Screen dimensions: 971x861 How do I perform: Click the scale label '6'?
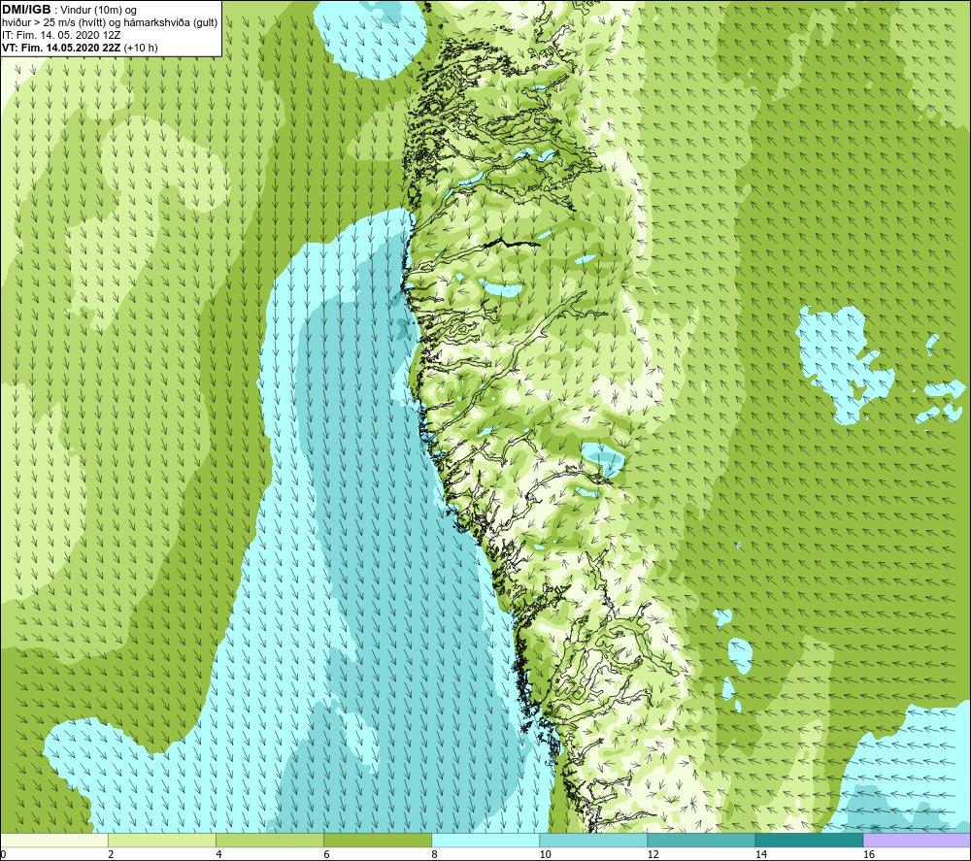pos(326,854)
